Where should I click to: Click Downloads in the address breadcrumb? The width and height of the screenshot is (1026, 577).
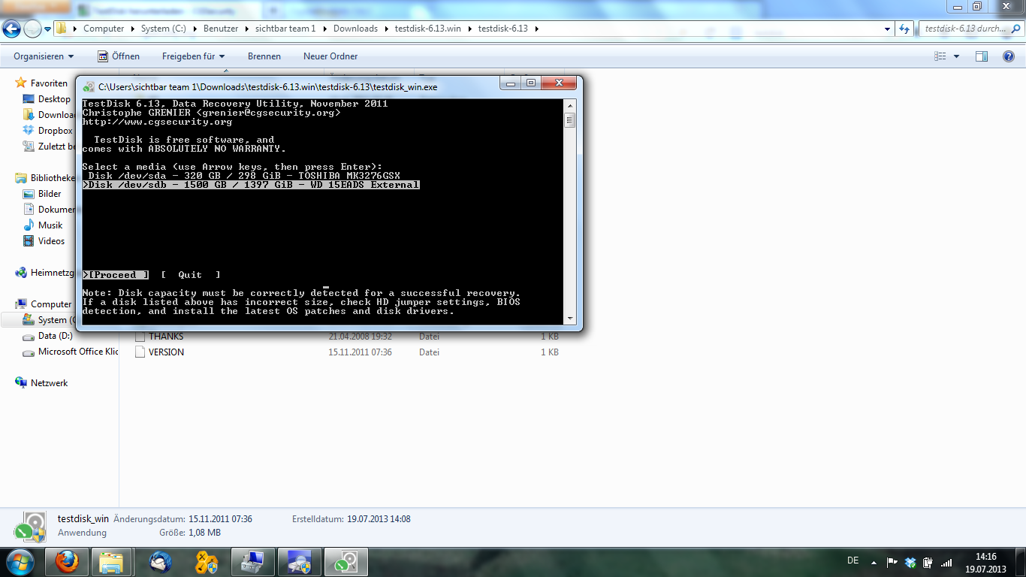355,29
